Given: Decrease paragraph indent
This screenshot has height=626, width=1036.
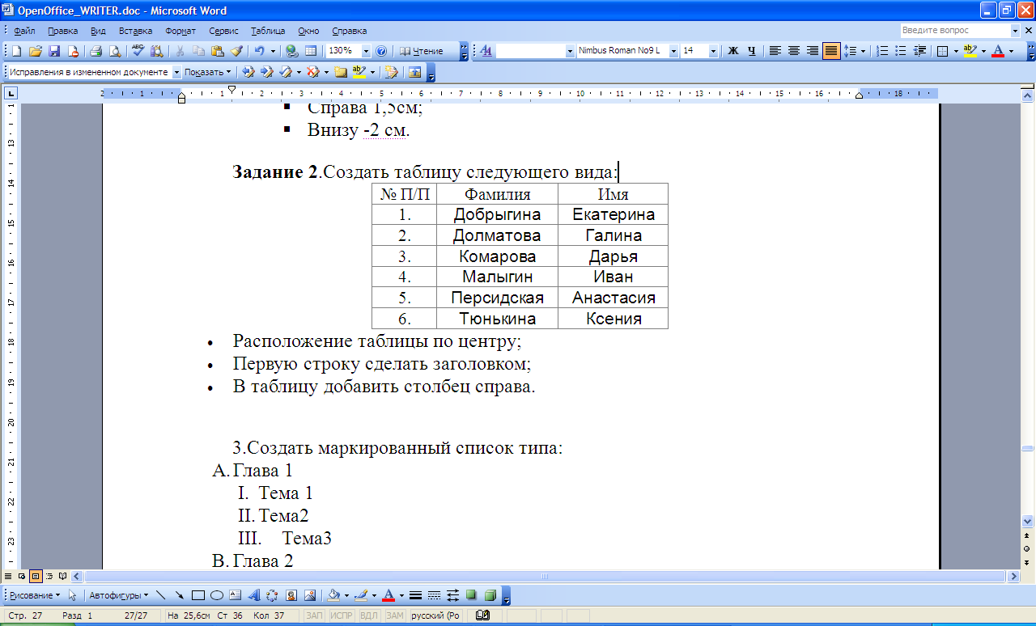Looking at the screenshot, I should (x=919, y=51).
